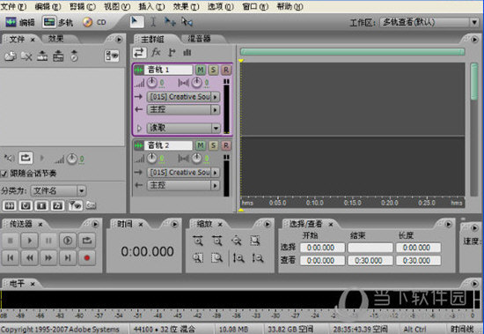This screenshot has width=484, height=334.
Task: Open the 视图 menu
Action: coord(117,6)
